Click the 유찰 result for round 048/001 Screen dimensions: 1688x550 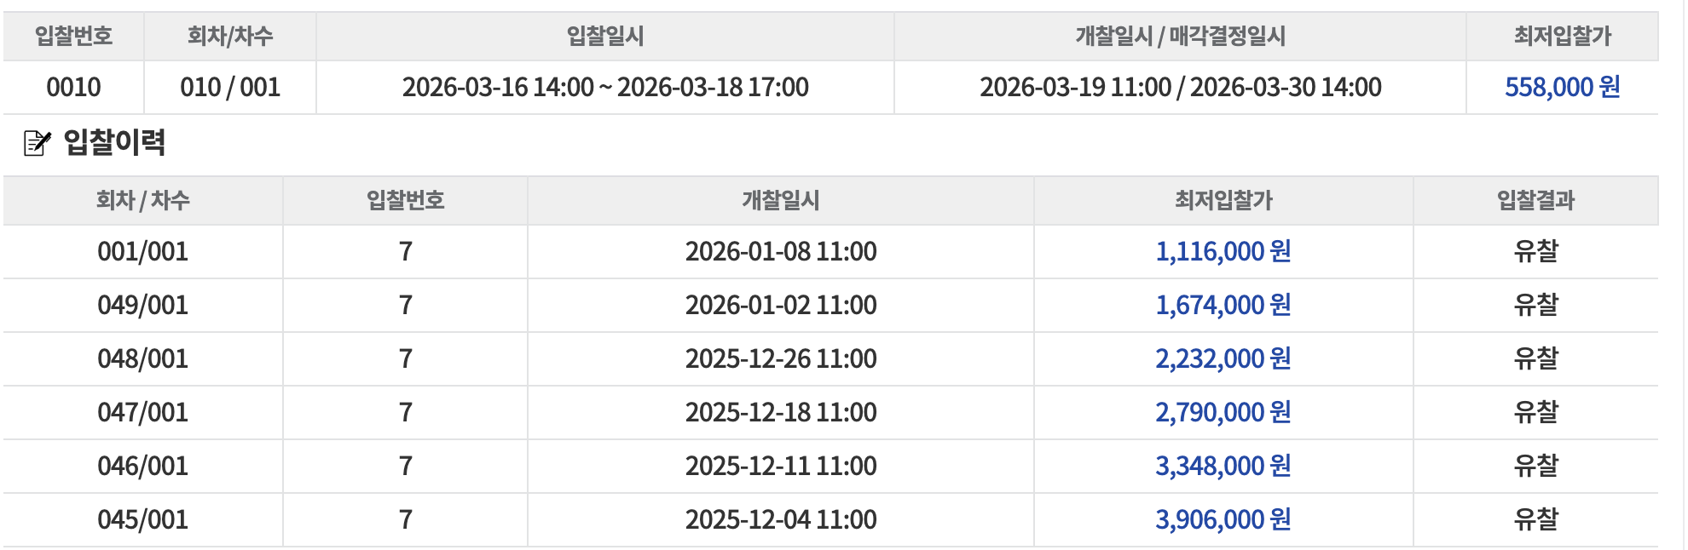pos(1535,358)
